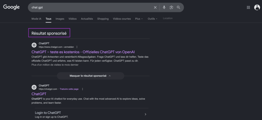262x120 pixels.
Task: Click chevron arrow on Login to ChatGPT row
Action: [145, 114]
